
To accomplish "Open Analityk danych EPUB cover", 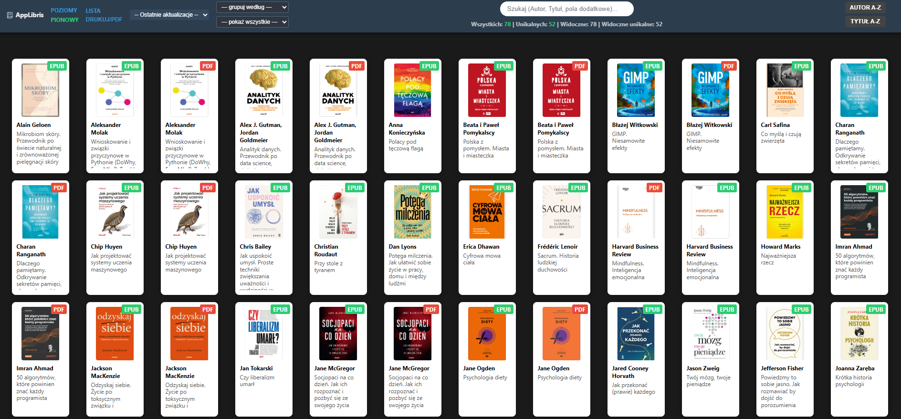I will (x=264, y=90).
